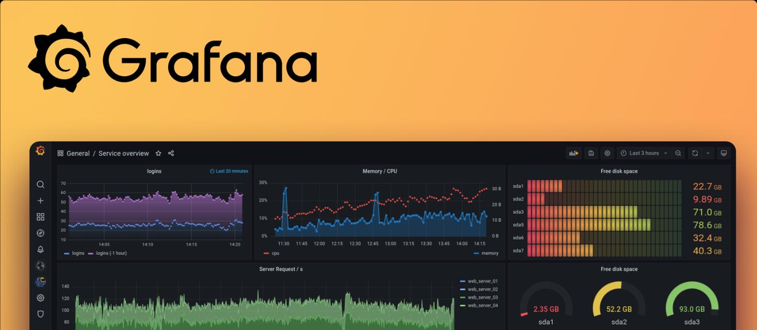This screenshot has height=330, width=757.
Task: Cycle view mode with the monitor icon
Action: coord(723,153)
